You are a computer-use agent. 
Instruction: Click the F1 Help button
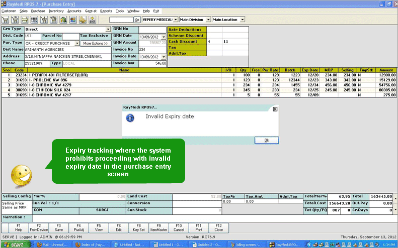[x=19, y=228]
